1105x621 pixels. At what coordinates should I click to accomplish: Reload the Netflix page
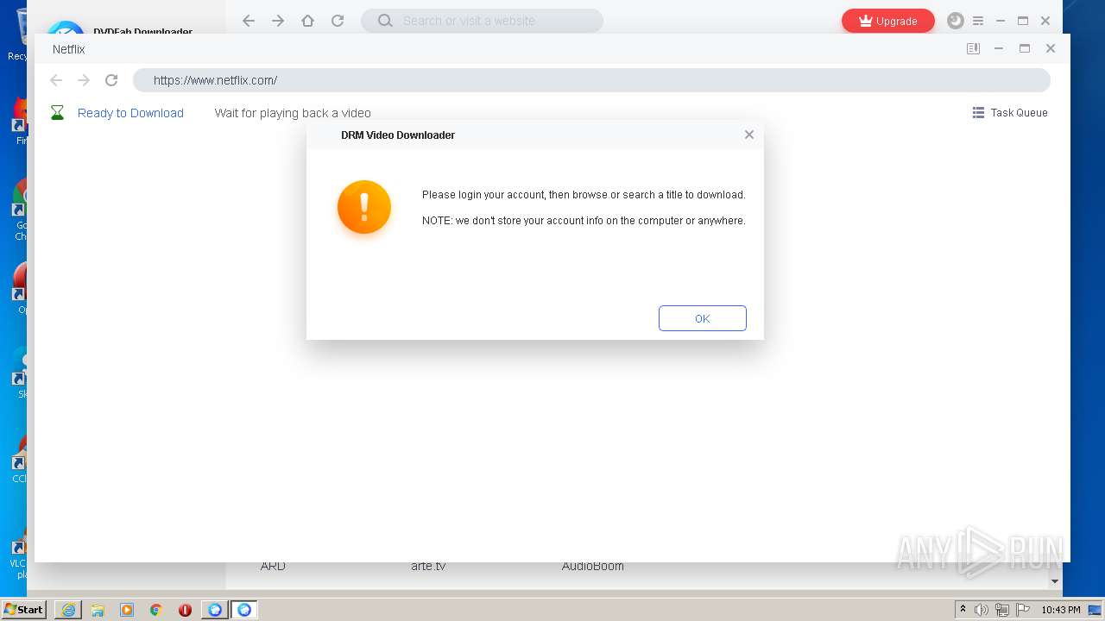click(111, 80)
